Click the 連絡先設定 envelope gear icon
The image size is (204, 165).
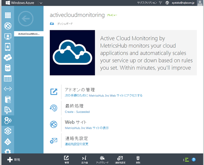point(53,140)
